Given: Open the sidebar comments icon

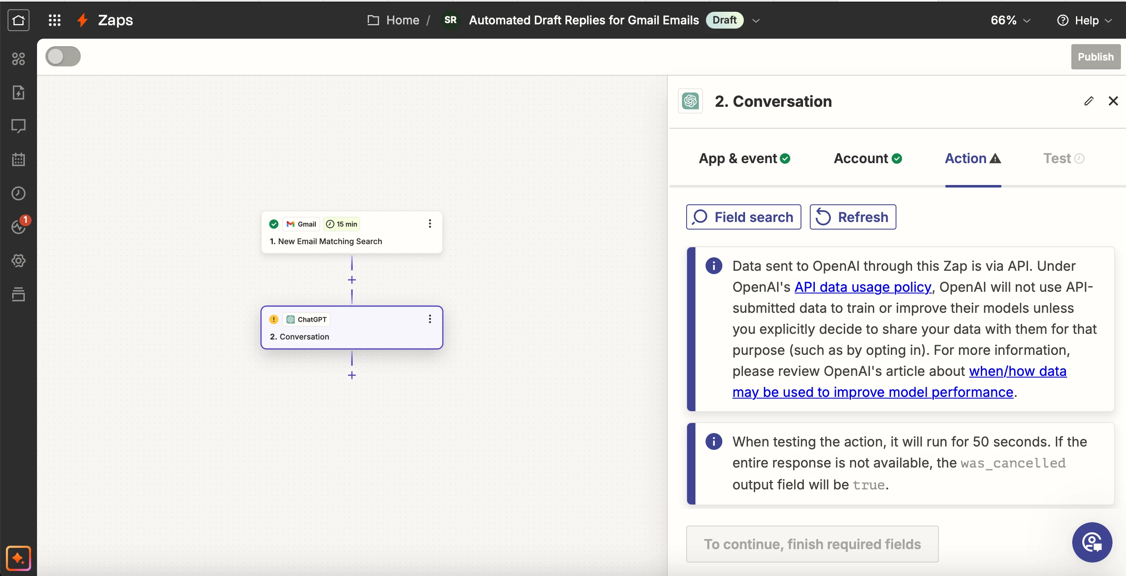Looking at the screenshot, I should coord(19,126).
